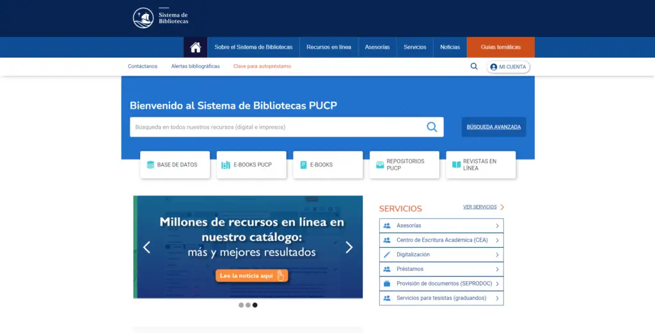Click the banner Millones de recursos en línea
This screenshot has width=655, height=333.
pyautogui.click(x=248, y=247)
